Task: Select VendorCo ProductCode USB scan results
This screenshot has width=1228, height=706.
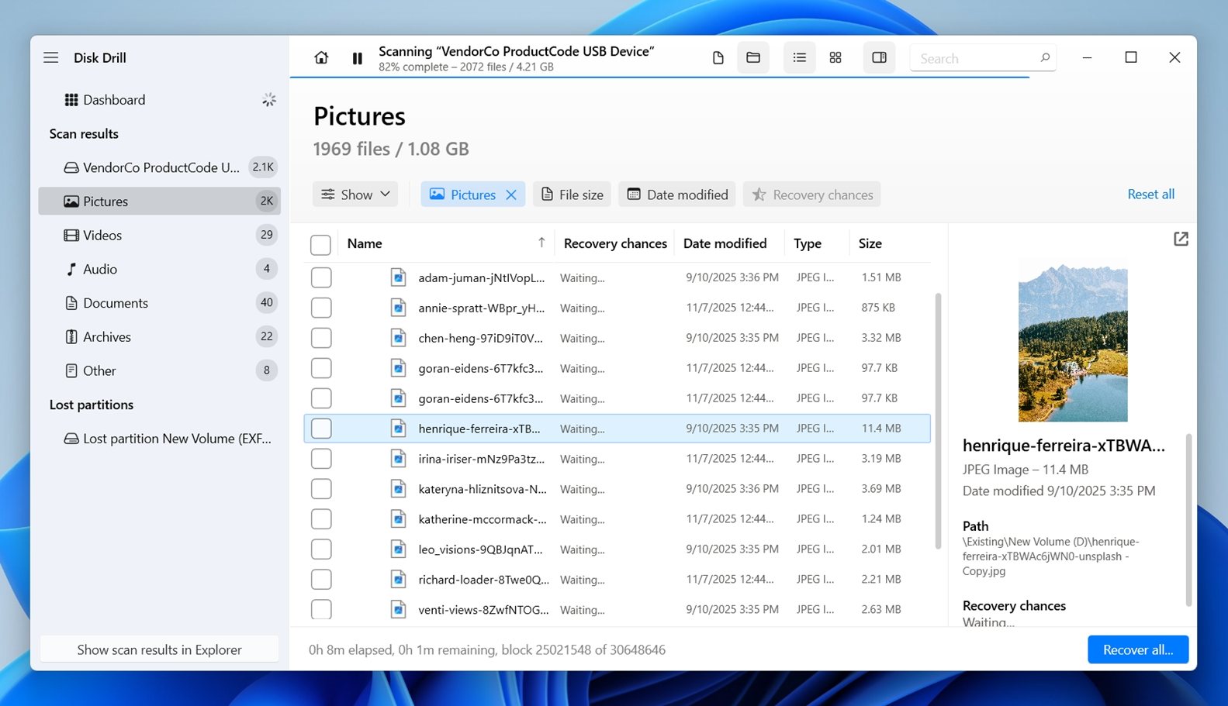Action: coord(159,167)
